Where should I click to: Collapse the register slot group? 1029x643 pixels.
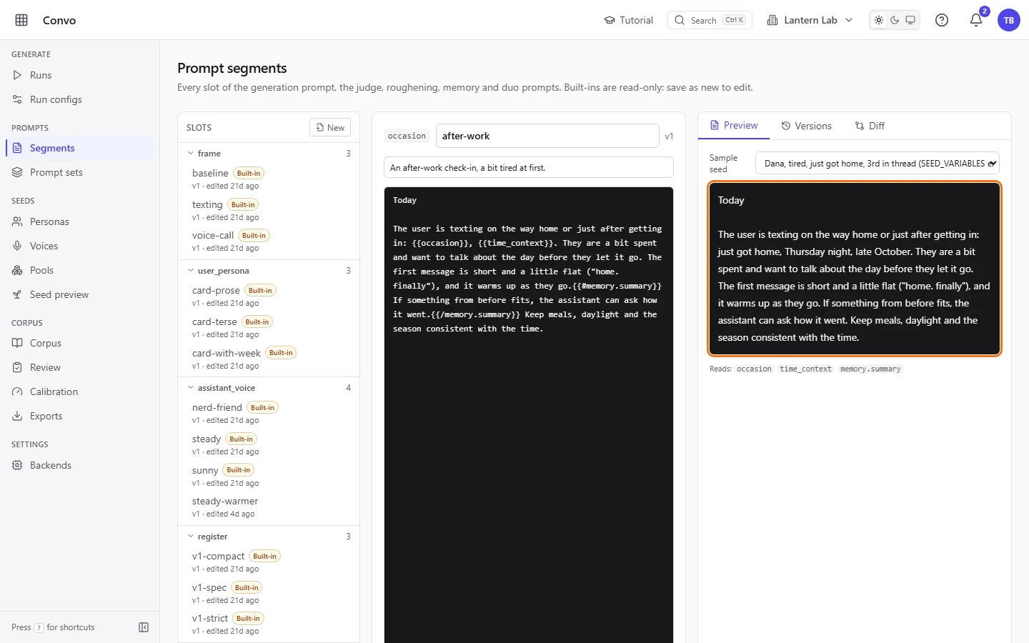[x=191, y=537]
